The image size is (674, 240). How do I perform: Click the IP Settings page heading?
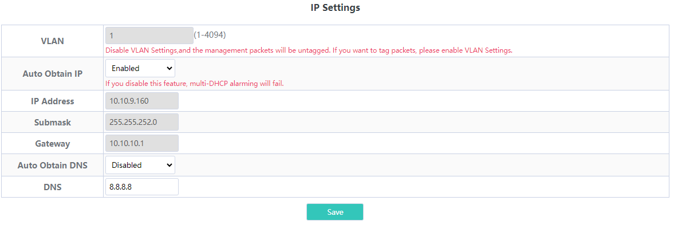click(x=335, y=8)
